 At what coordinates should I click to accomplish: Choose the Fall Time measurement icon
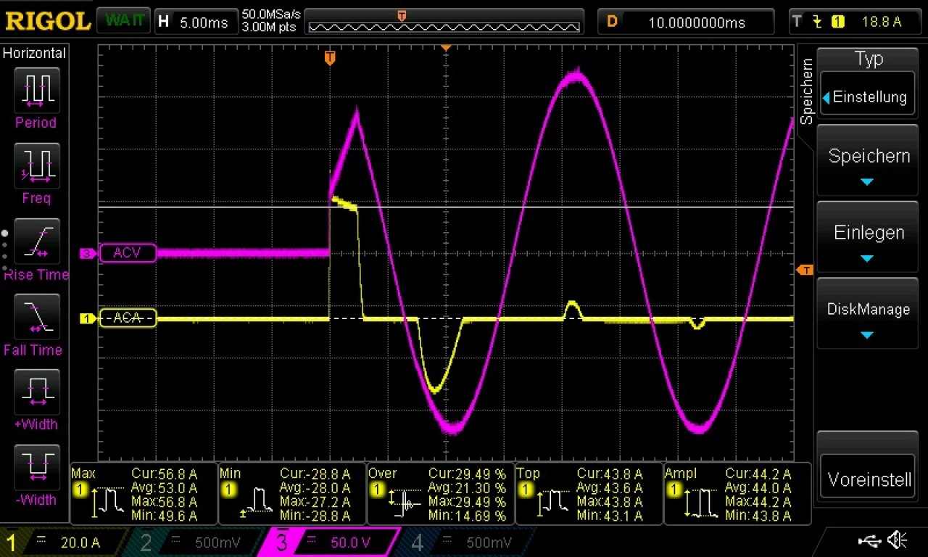pyautogui.click(x=36, y=317)
